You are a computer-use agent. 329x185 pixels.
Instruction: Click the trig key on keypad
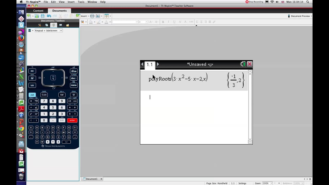coord(36,101)
